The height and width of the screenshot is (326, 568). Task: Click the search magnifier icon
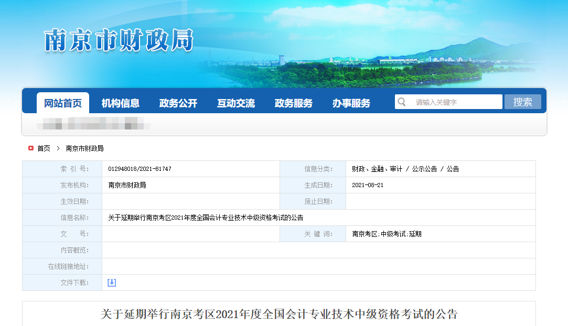tap(402, 101)
